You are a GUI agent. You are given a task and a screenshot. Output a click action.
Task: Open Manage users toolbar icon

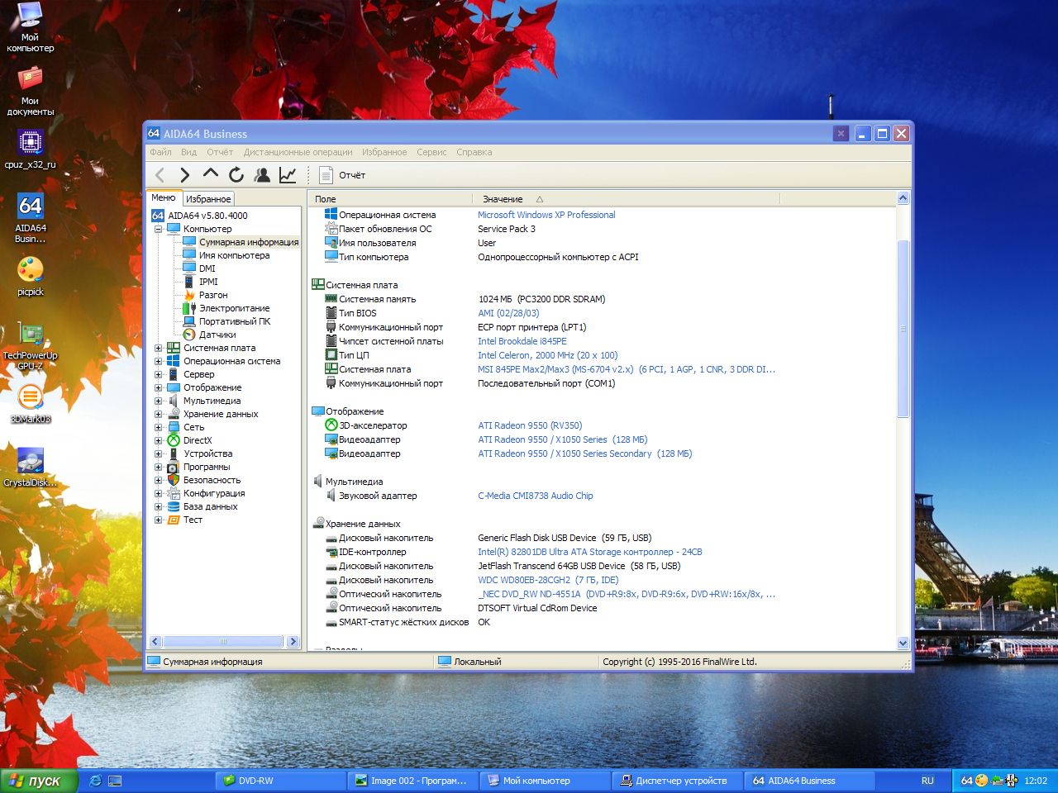tap(262, 174)
